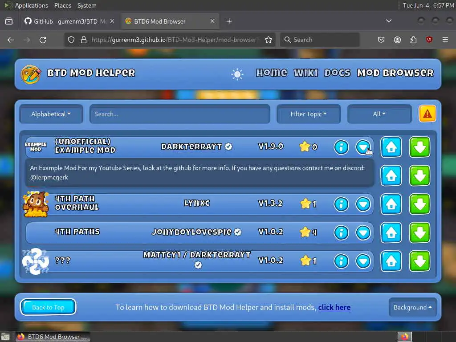Click download button beside the Example Mod description
The width and height of the screenshot is (456, 342).
(419, 175)
